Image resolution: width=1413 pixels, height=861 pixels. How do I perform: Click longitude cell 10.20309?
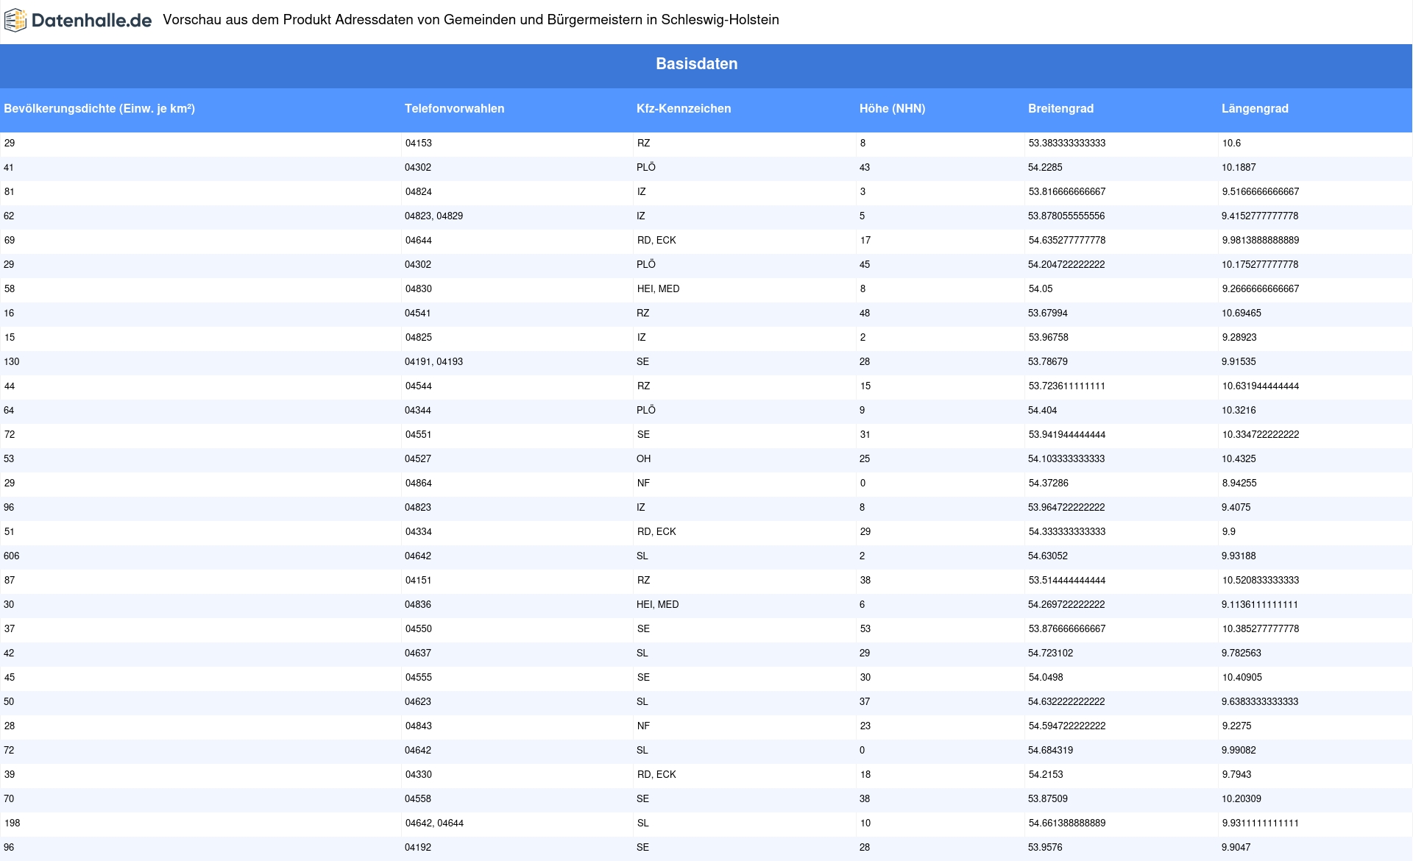(1242, 799)
